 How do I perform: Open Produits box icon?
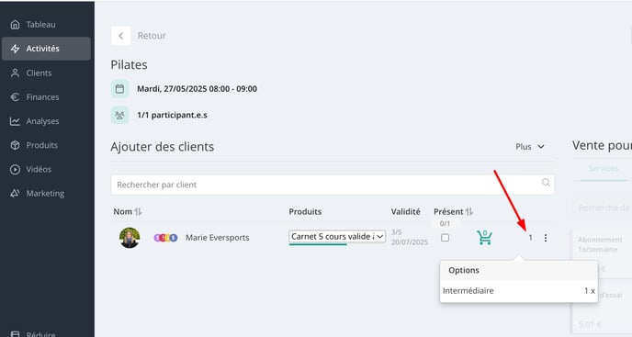click(x=15, y=145)
